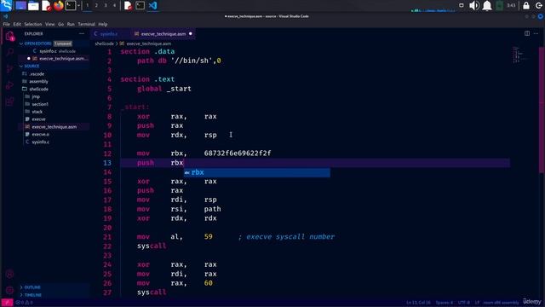
Task: Click the Ln 13, Col 16 cursor position indicator
Action: (418, 303)
